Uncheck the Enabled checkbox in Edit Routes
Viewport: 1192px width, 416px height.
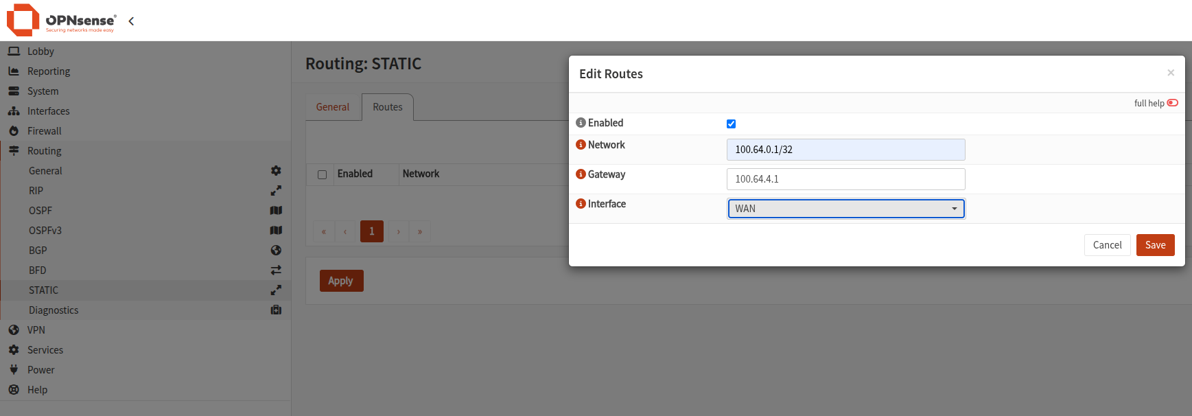[x=731, y=124]
